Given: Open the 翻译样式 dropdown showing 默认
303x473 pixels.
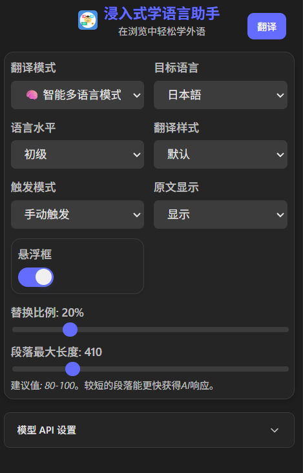Looking at the screenshot, I should [x=220, y=154].
